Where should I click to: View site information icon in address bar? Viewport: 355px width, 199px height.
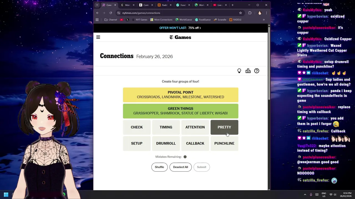[119, 13]
